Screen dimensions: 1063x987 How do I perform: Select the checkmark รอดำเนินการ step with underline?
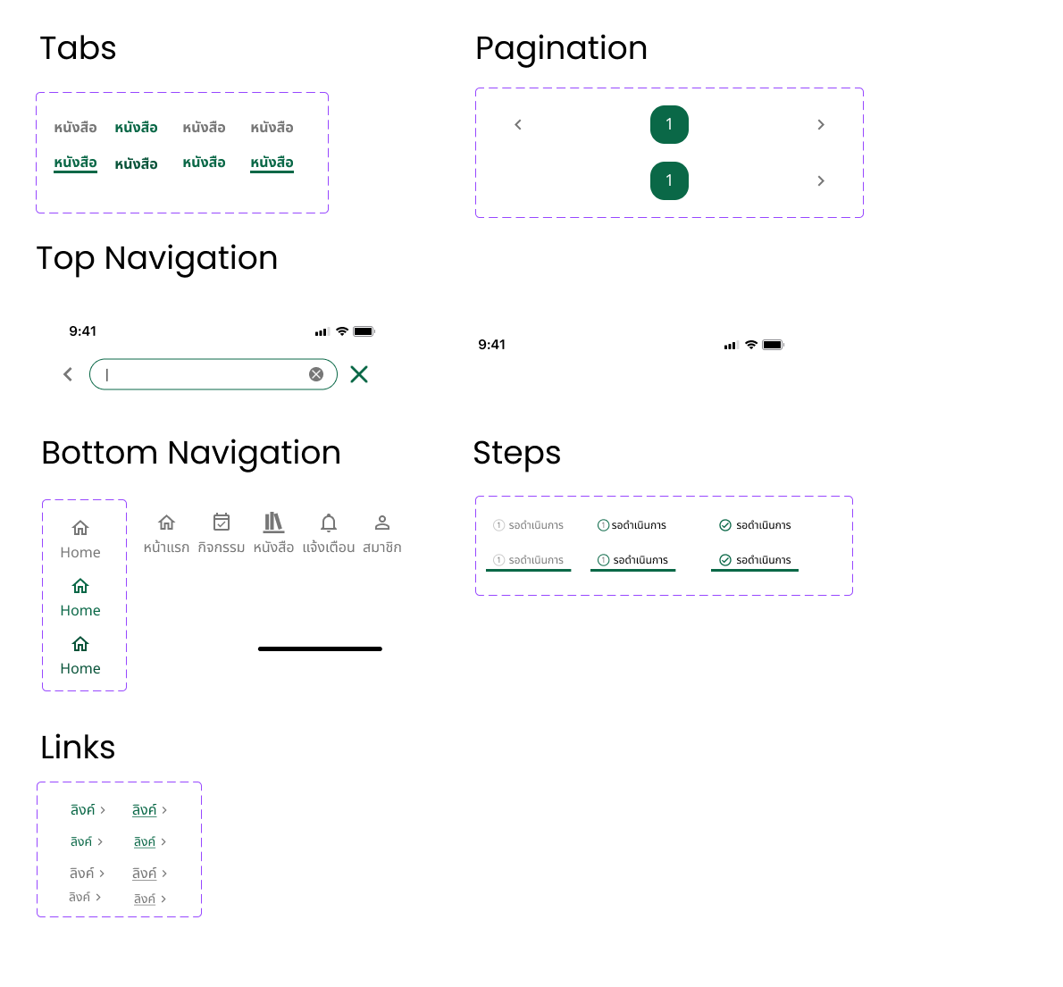tap(755, 560)
